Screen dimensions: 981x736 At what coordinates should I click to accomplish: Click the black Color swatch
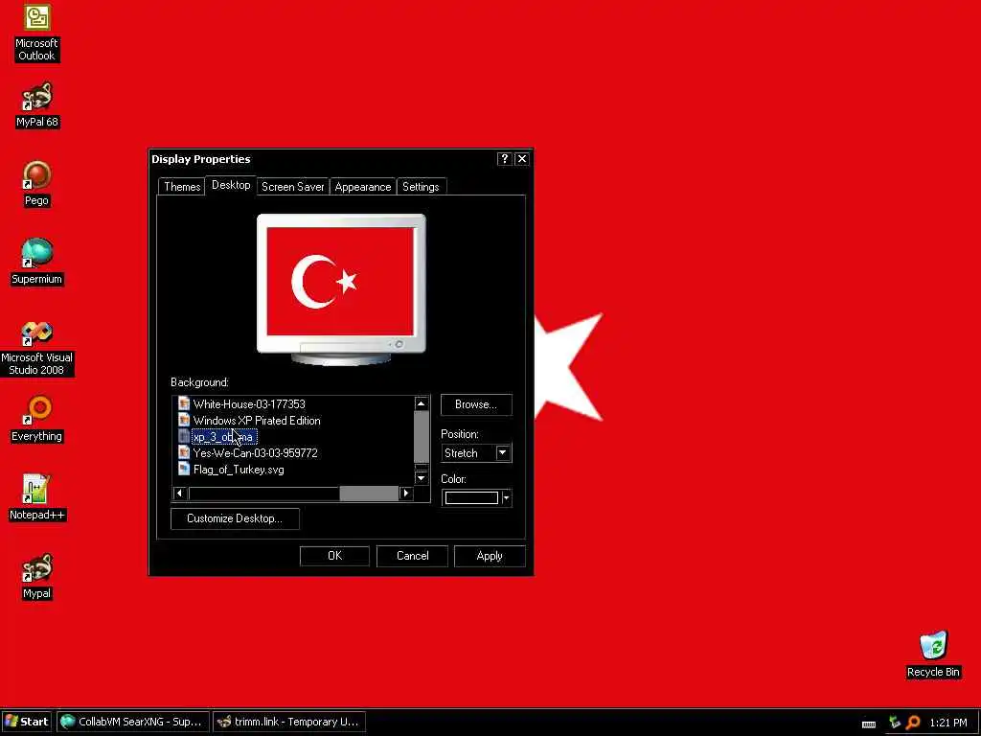coord(471,498)
